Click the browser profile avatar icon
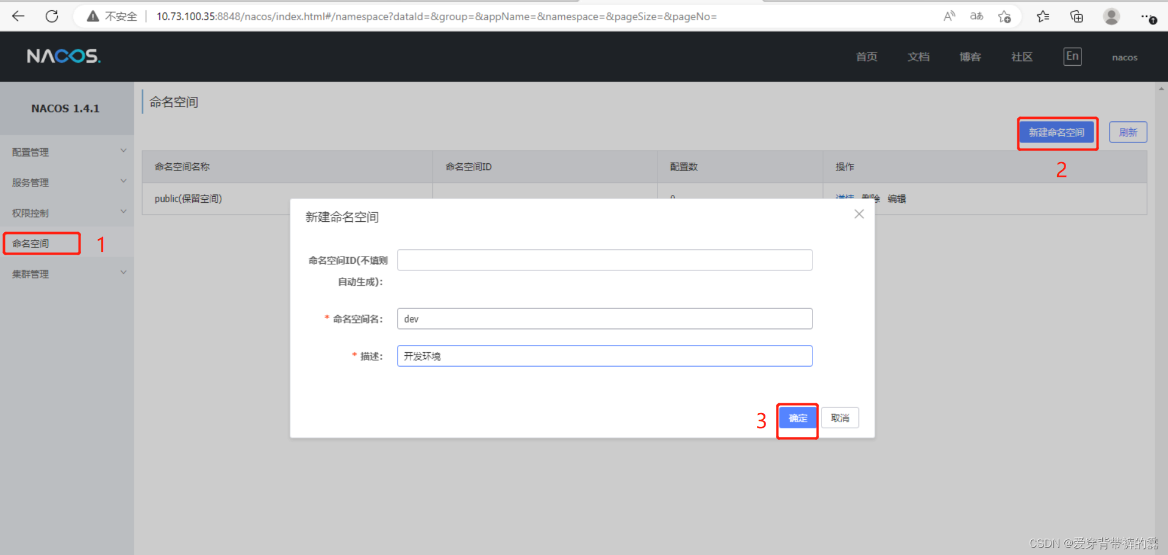The image size is (1168, 555). pyautogui.click(x=1111, y=16)
